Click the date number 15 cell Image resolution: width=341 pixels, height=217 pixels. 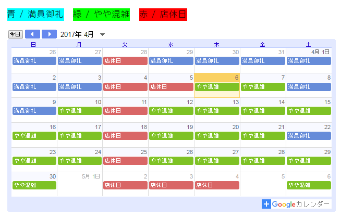pyautogui.click(x=327, y=103)
